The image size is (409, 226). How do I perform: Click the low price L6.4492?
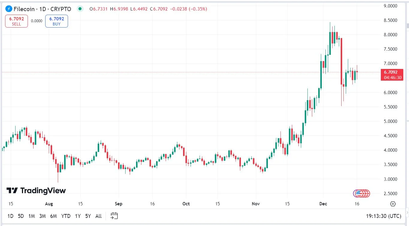(x=139, y=9)
